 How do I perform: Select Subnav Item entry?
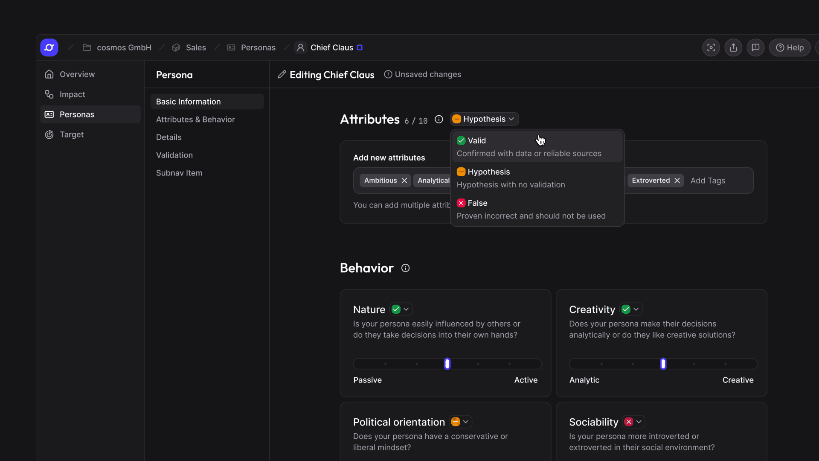point(207,173)
